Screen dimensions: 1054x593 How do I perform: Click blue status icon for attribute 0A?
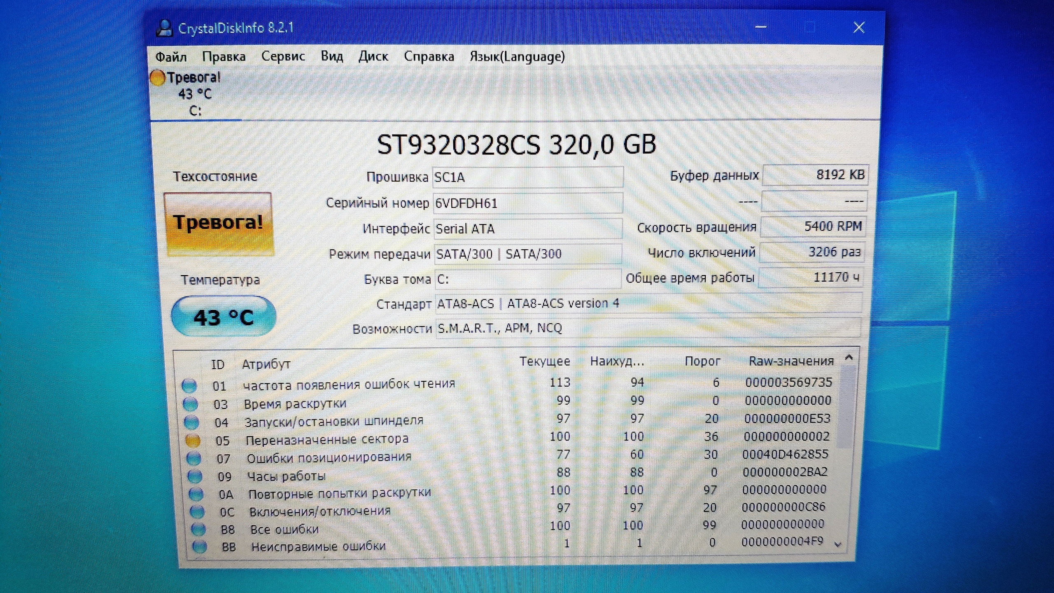tap(196, 494)
